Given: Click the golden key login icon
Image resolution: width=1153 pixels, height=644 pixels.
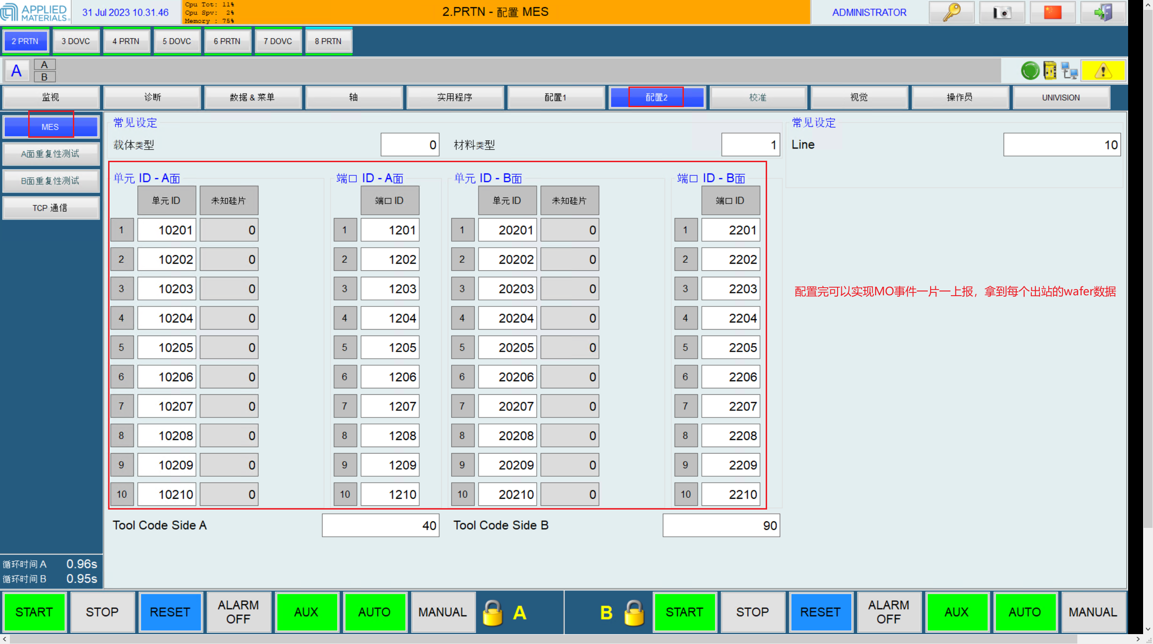Looking at the screenshot, I should (951, 13).
